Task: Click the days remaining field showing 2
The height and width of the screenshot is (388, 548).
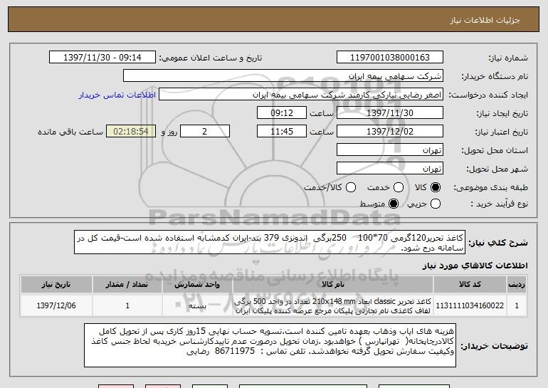Action: coord(205,132)
